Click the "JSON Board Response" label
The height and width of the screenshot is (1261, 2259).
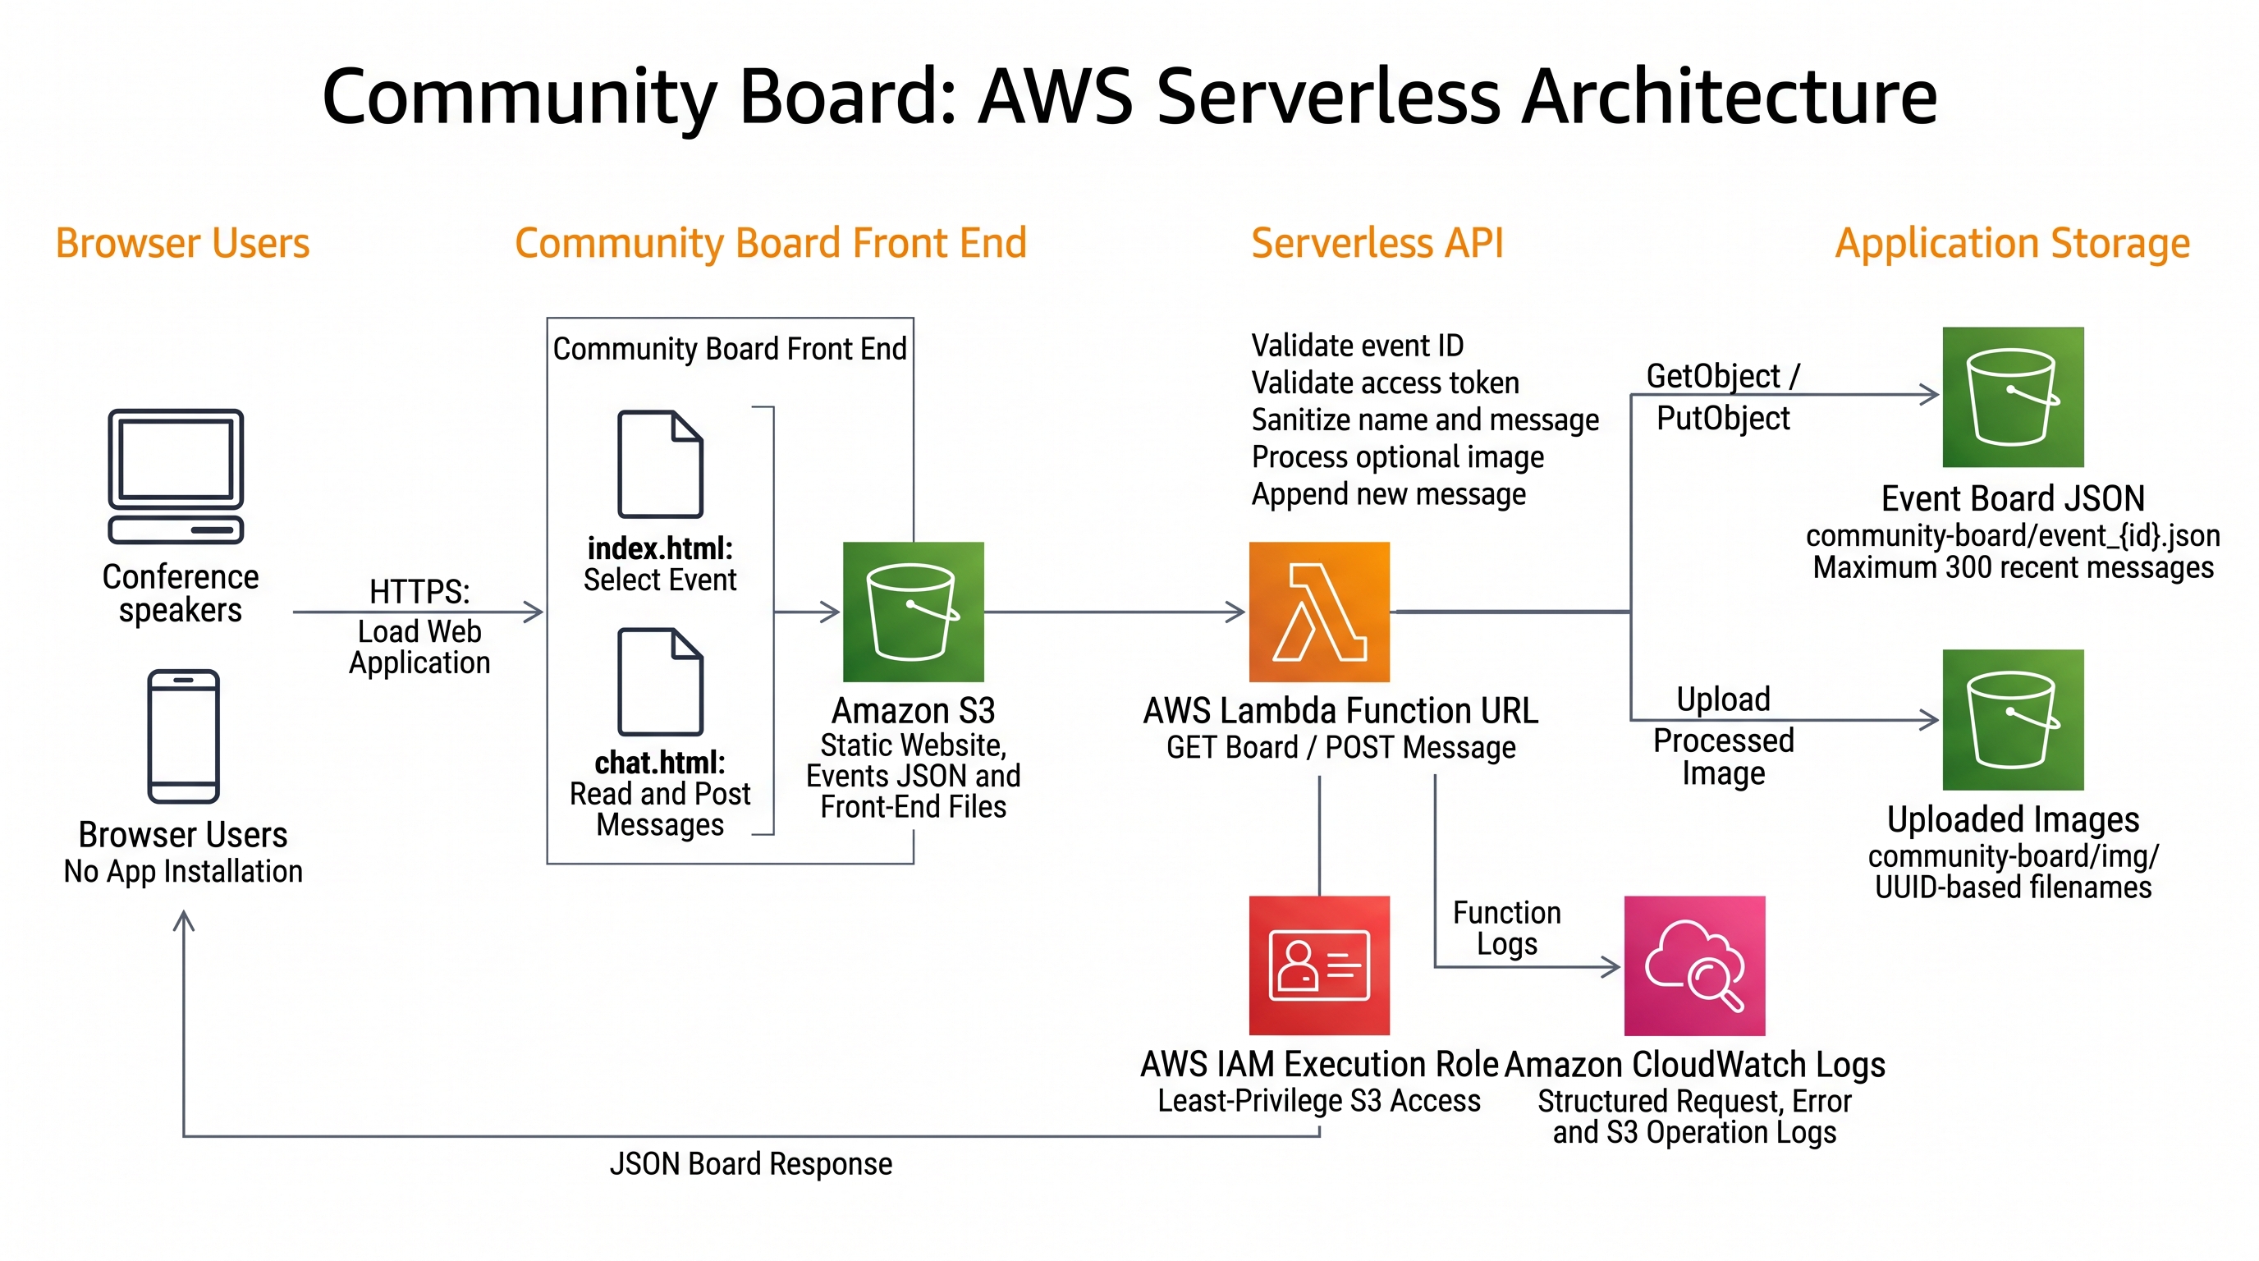750,1163
